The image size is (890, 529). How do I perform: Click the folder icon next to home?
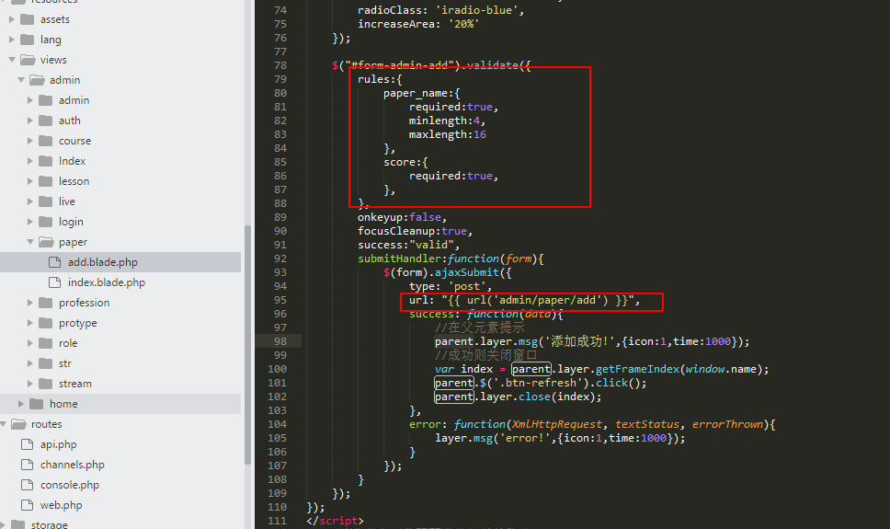click(x=36, y=404)
